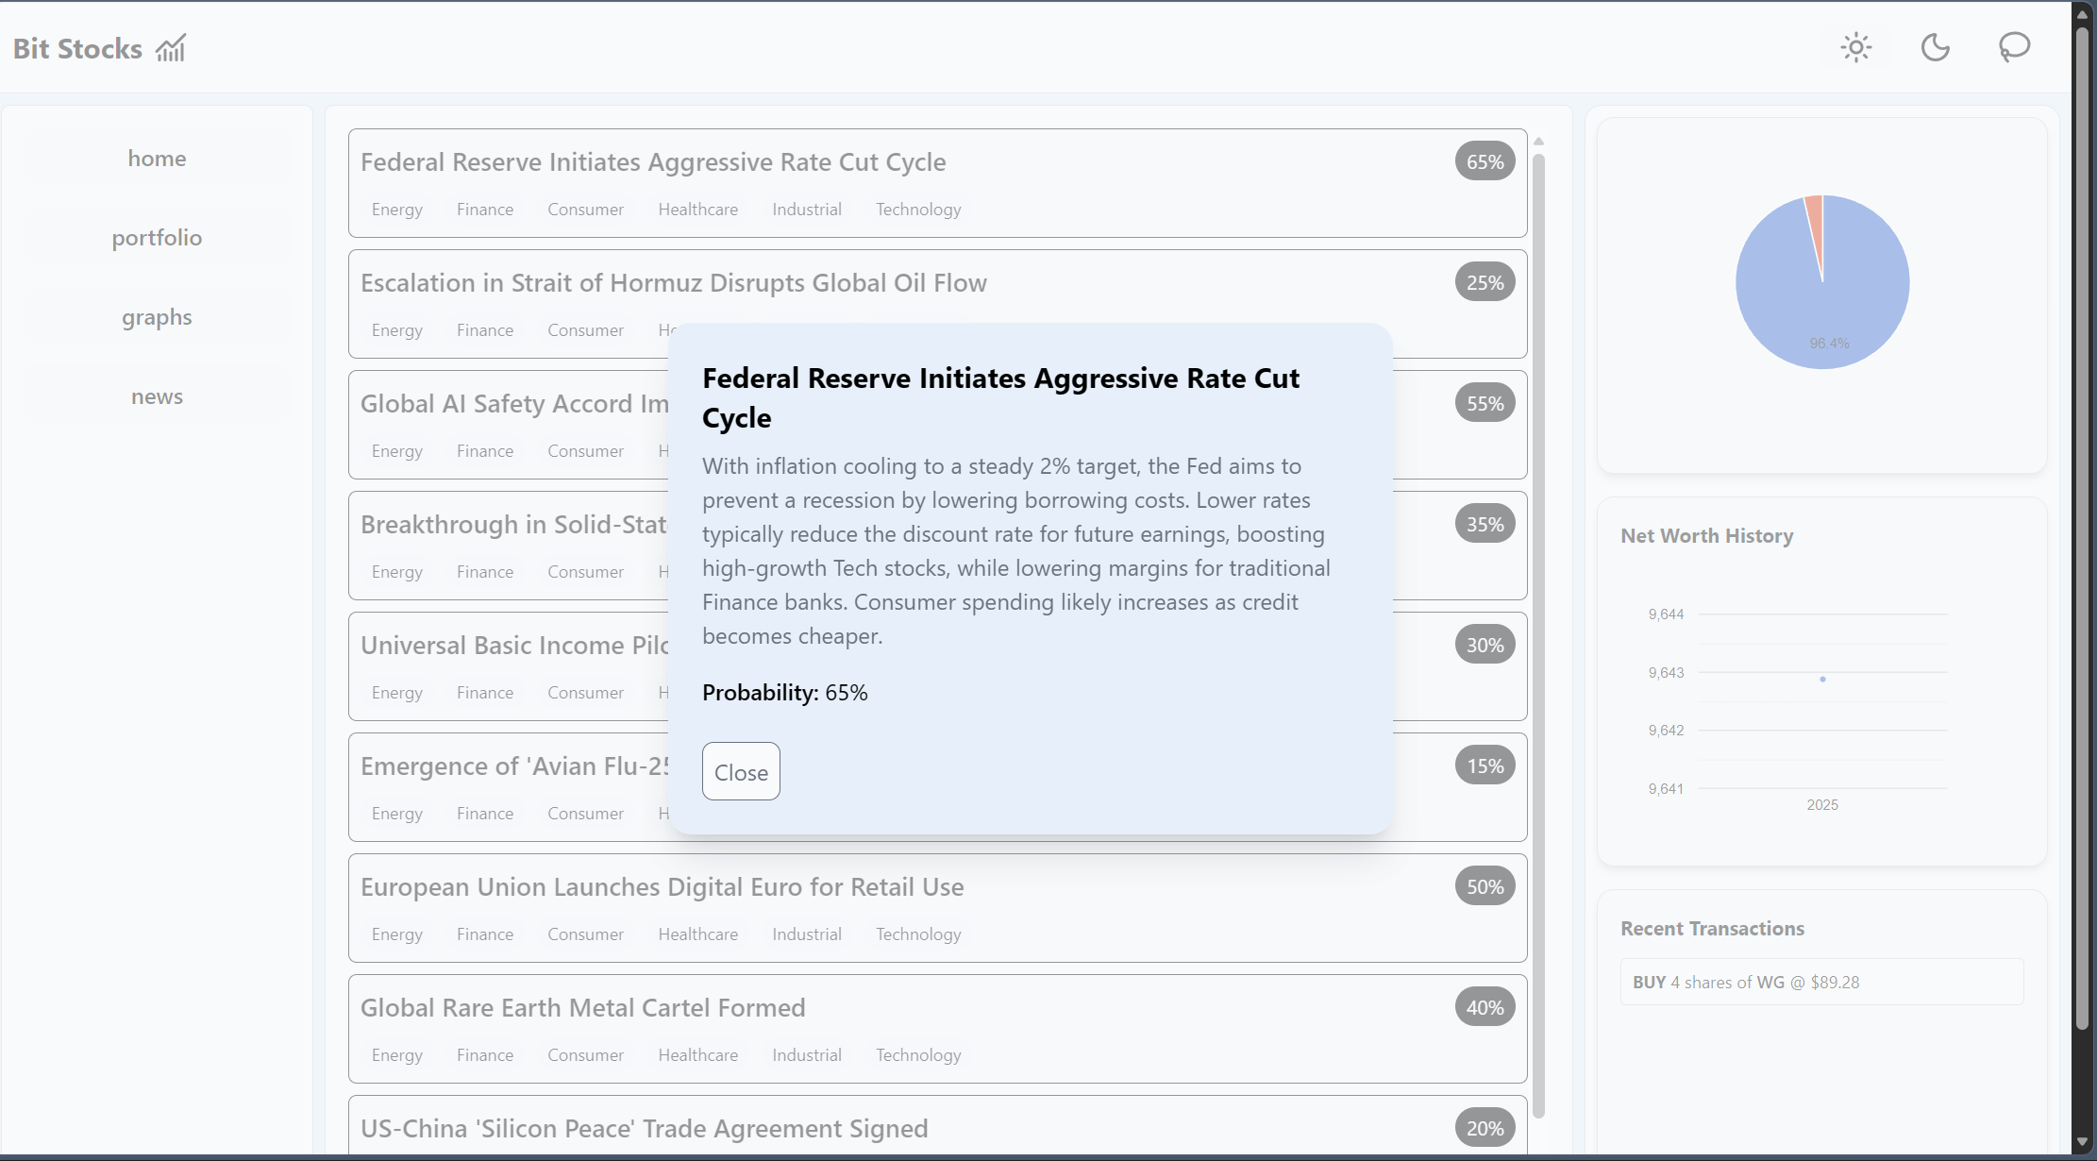Go to portfolio in sidebar
2097x1161 pixels.
[x=157, y=238]
